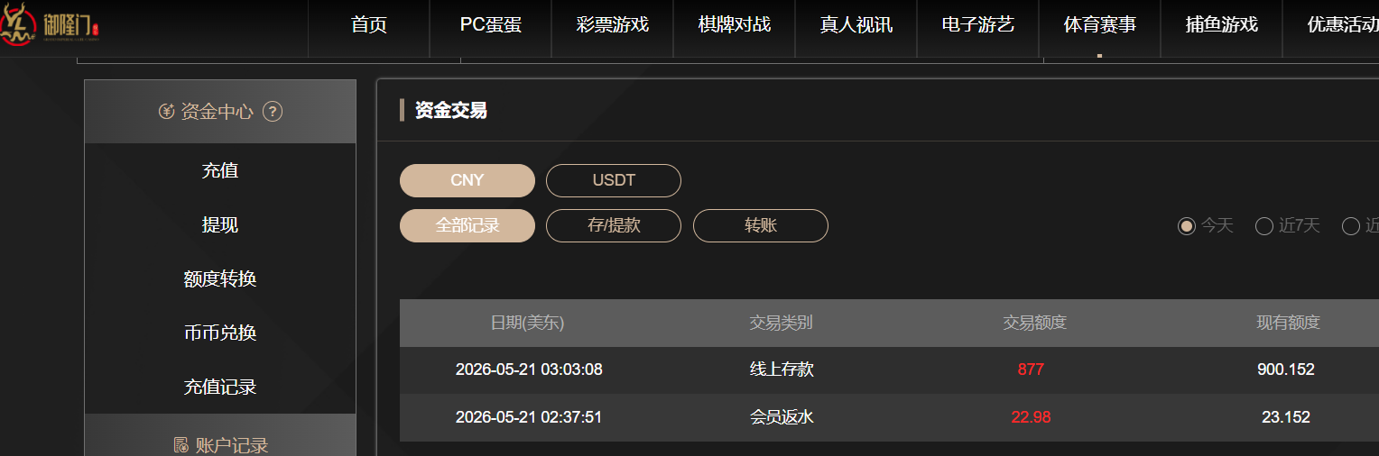Open 额度转换 in the sidebar

pos(220,278)
